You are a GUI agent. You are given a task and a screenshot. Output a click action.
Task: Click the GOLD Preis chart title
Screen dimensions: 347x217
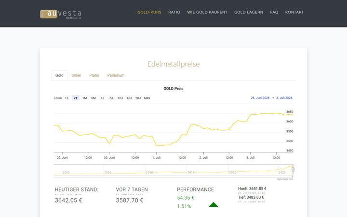coord(173,89)
